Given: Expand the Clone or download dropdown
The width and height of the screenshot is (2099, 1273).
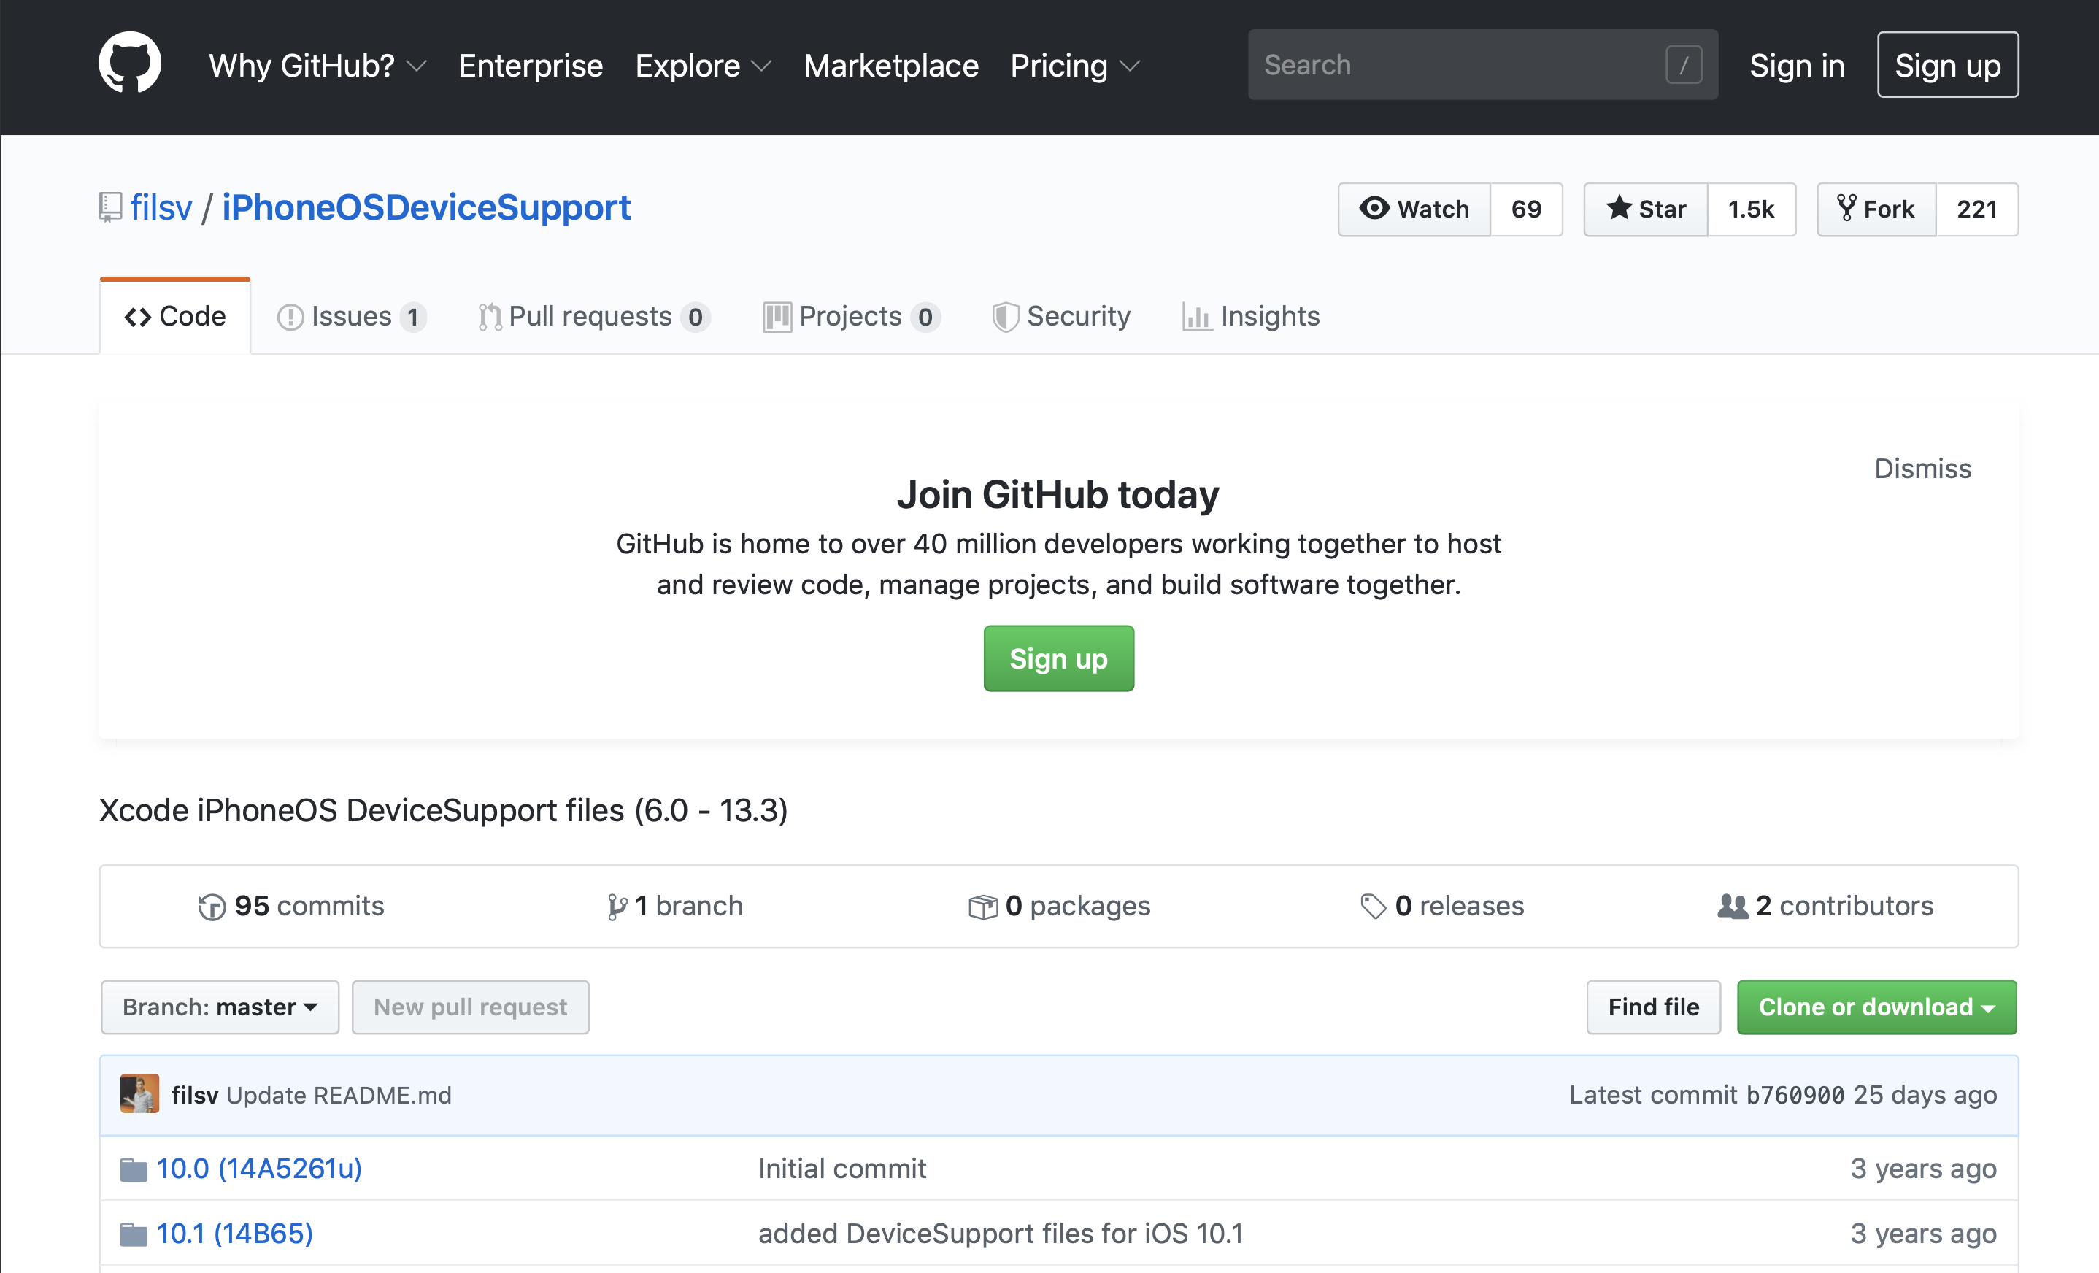Looking at the screenshot, I should pos(1876,1007).
